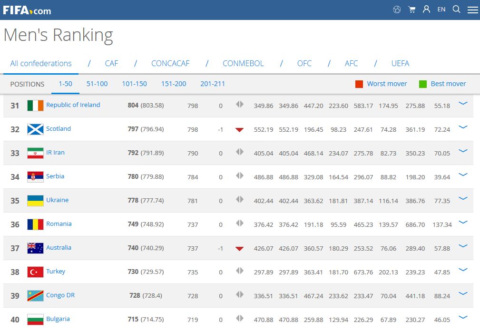This screenshot has width=480, height=331.
Task: Open the shopping cart icon
Action: (x=412, y=10)
